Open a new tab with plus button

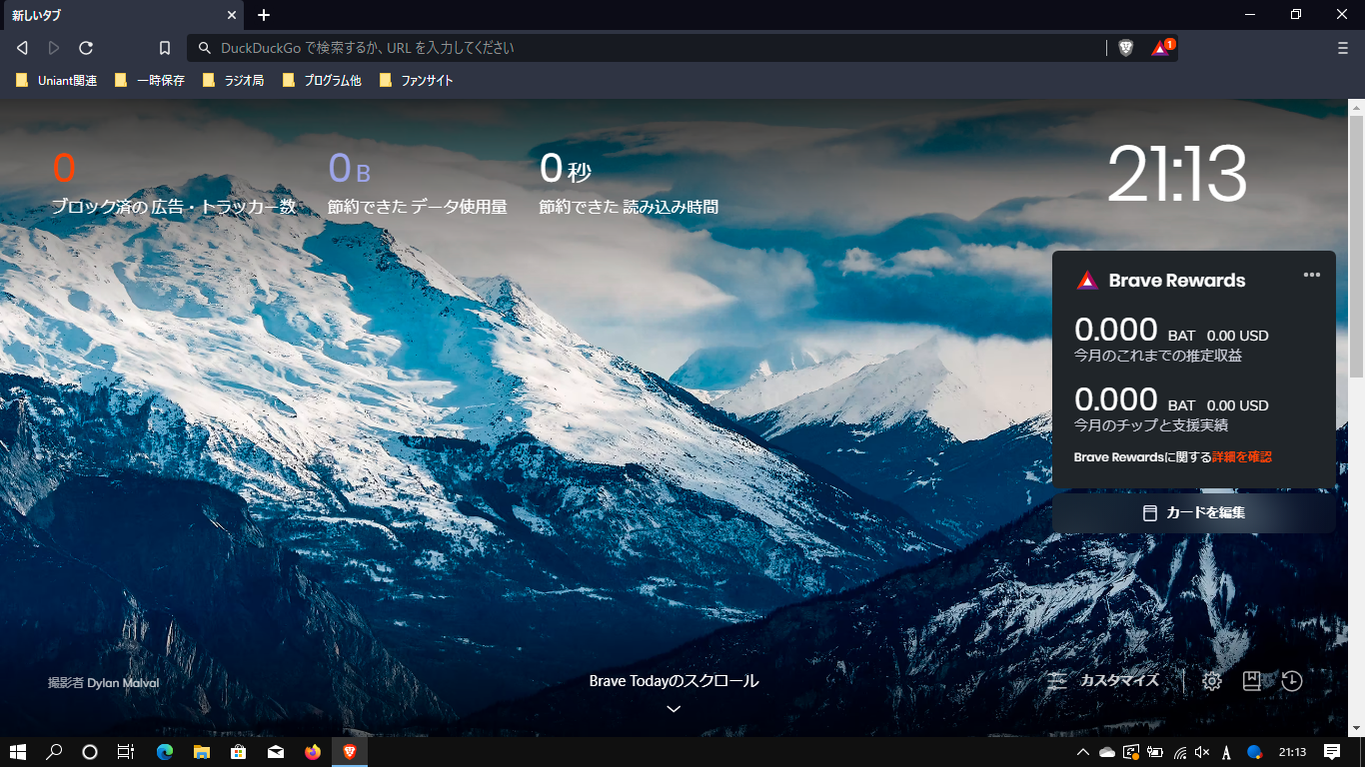point(264,15)
